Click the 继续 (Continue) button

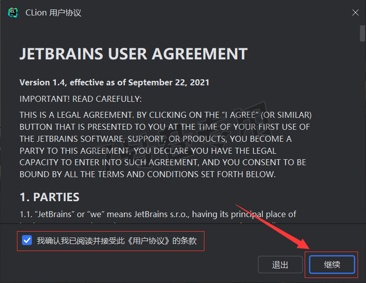coord(332,265)
